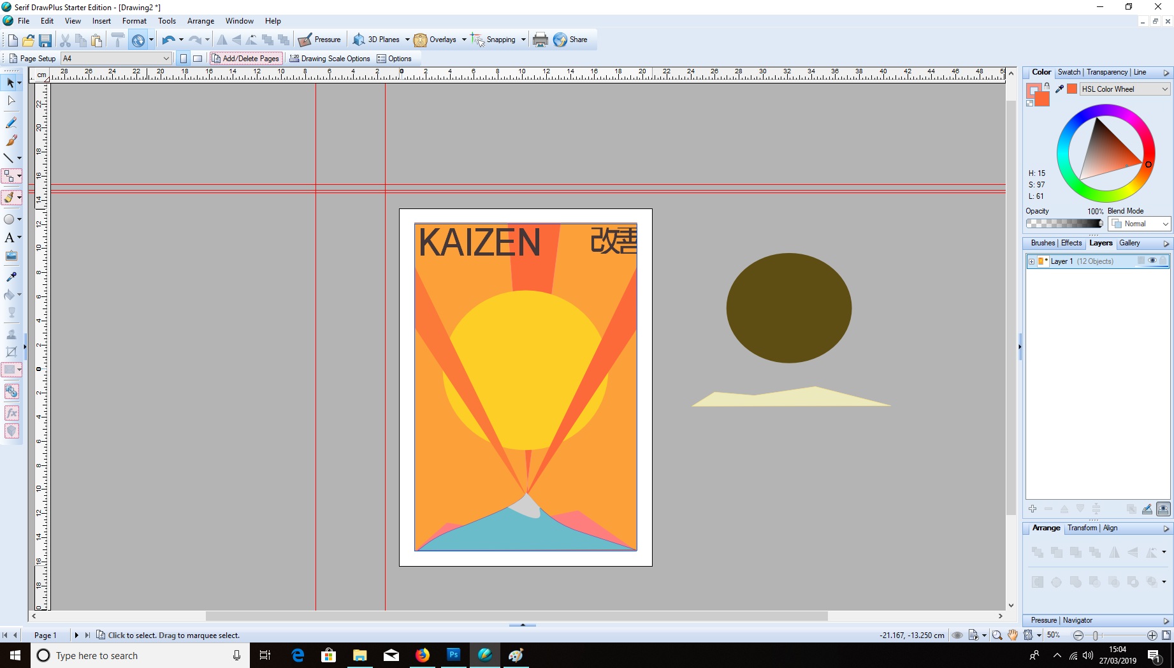Switch page to landscape orientation

[x=198, y=59]
